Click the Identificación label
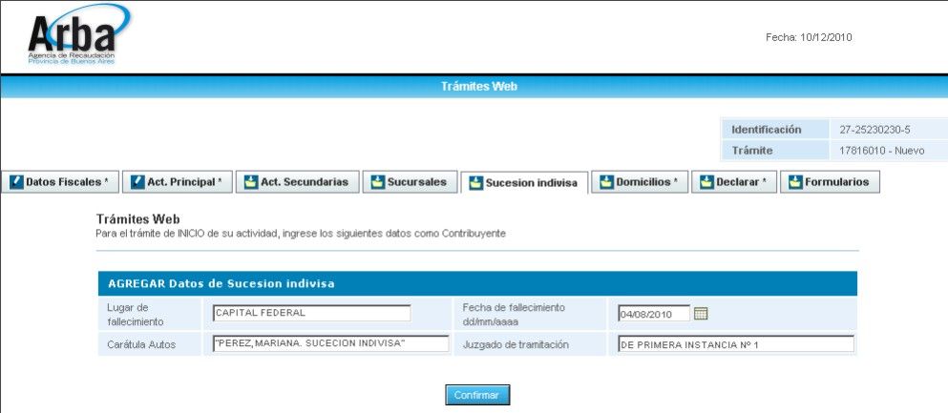 (x=766, y=130)
